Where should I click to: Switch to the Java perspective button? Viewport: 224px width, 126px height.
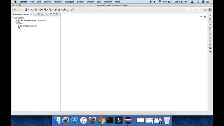(210, 10)
